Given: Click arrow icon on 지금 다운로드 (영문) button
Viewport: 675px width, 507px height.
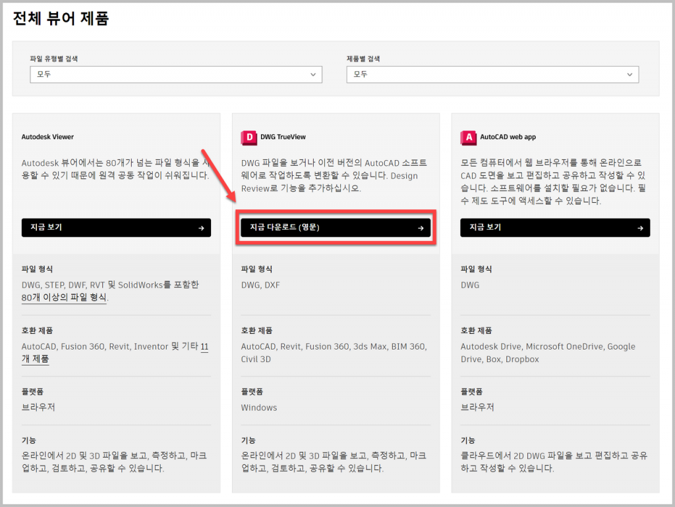Looking at the screenshot, I should (x=421, y=228).
